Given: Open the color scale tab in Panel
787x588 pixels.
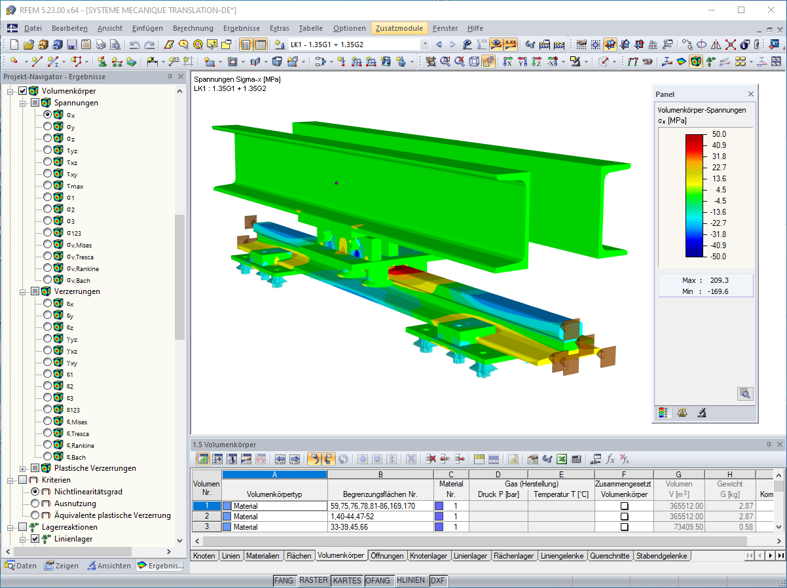Looking at the screenshot, I should tap(664, 413).
